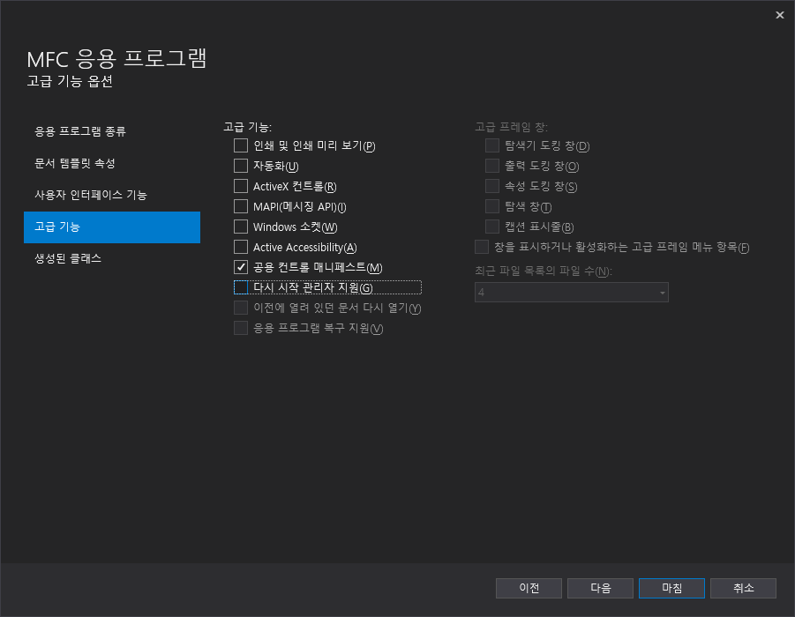Click the 고급 기능: section label
The image size is (795, 617).
tap(247, 127)
